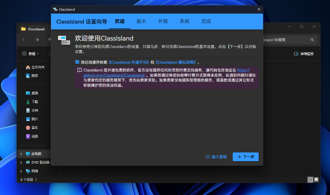The height and width of the screenshot is (195, 330).
Task: Go back in File Explorer
Action: (24, 40)
